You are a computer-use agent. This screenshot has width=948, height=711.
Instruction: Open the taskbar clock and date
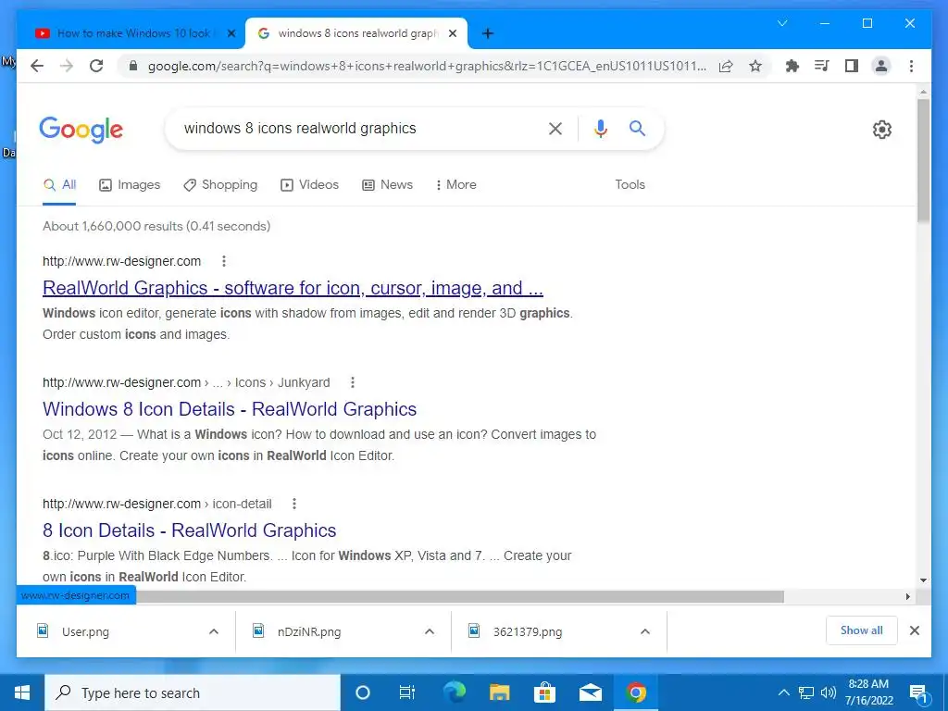868,692
